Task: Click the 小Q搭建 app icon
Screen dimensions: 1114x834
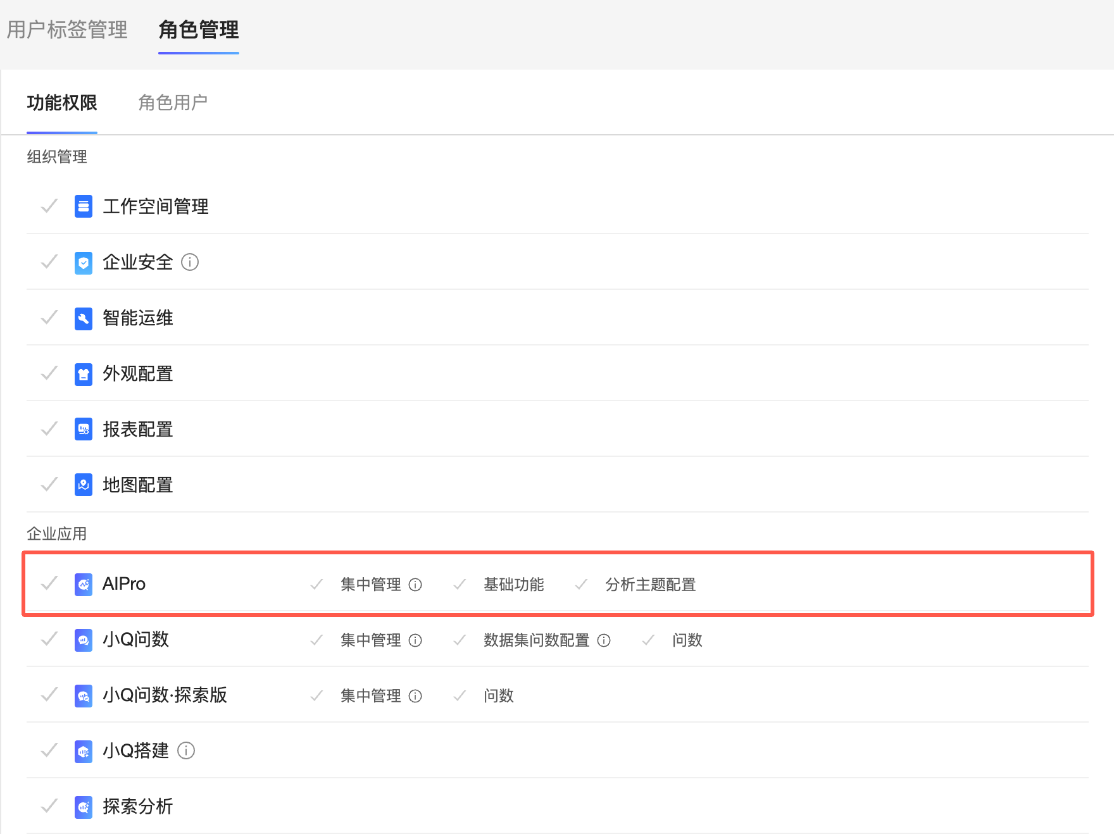Action: 84,751
